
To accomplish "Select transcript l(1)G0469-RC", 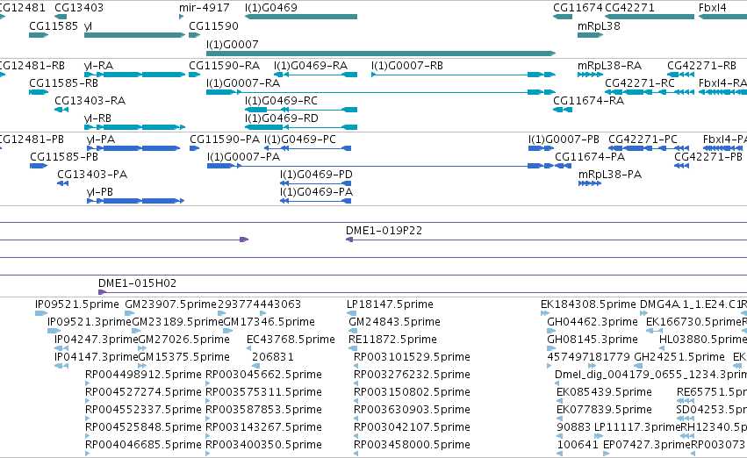I will 281,101.
